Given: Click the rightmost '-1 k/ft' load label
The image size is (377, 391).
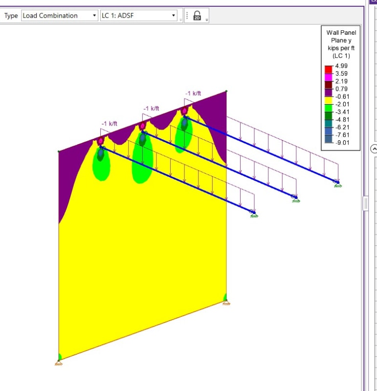Looking at the screenshot, I should (x=193, y=93).
